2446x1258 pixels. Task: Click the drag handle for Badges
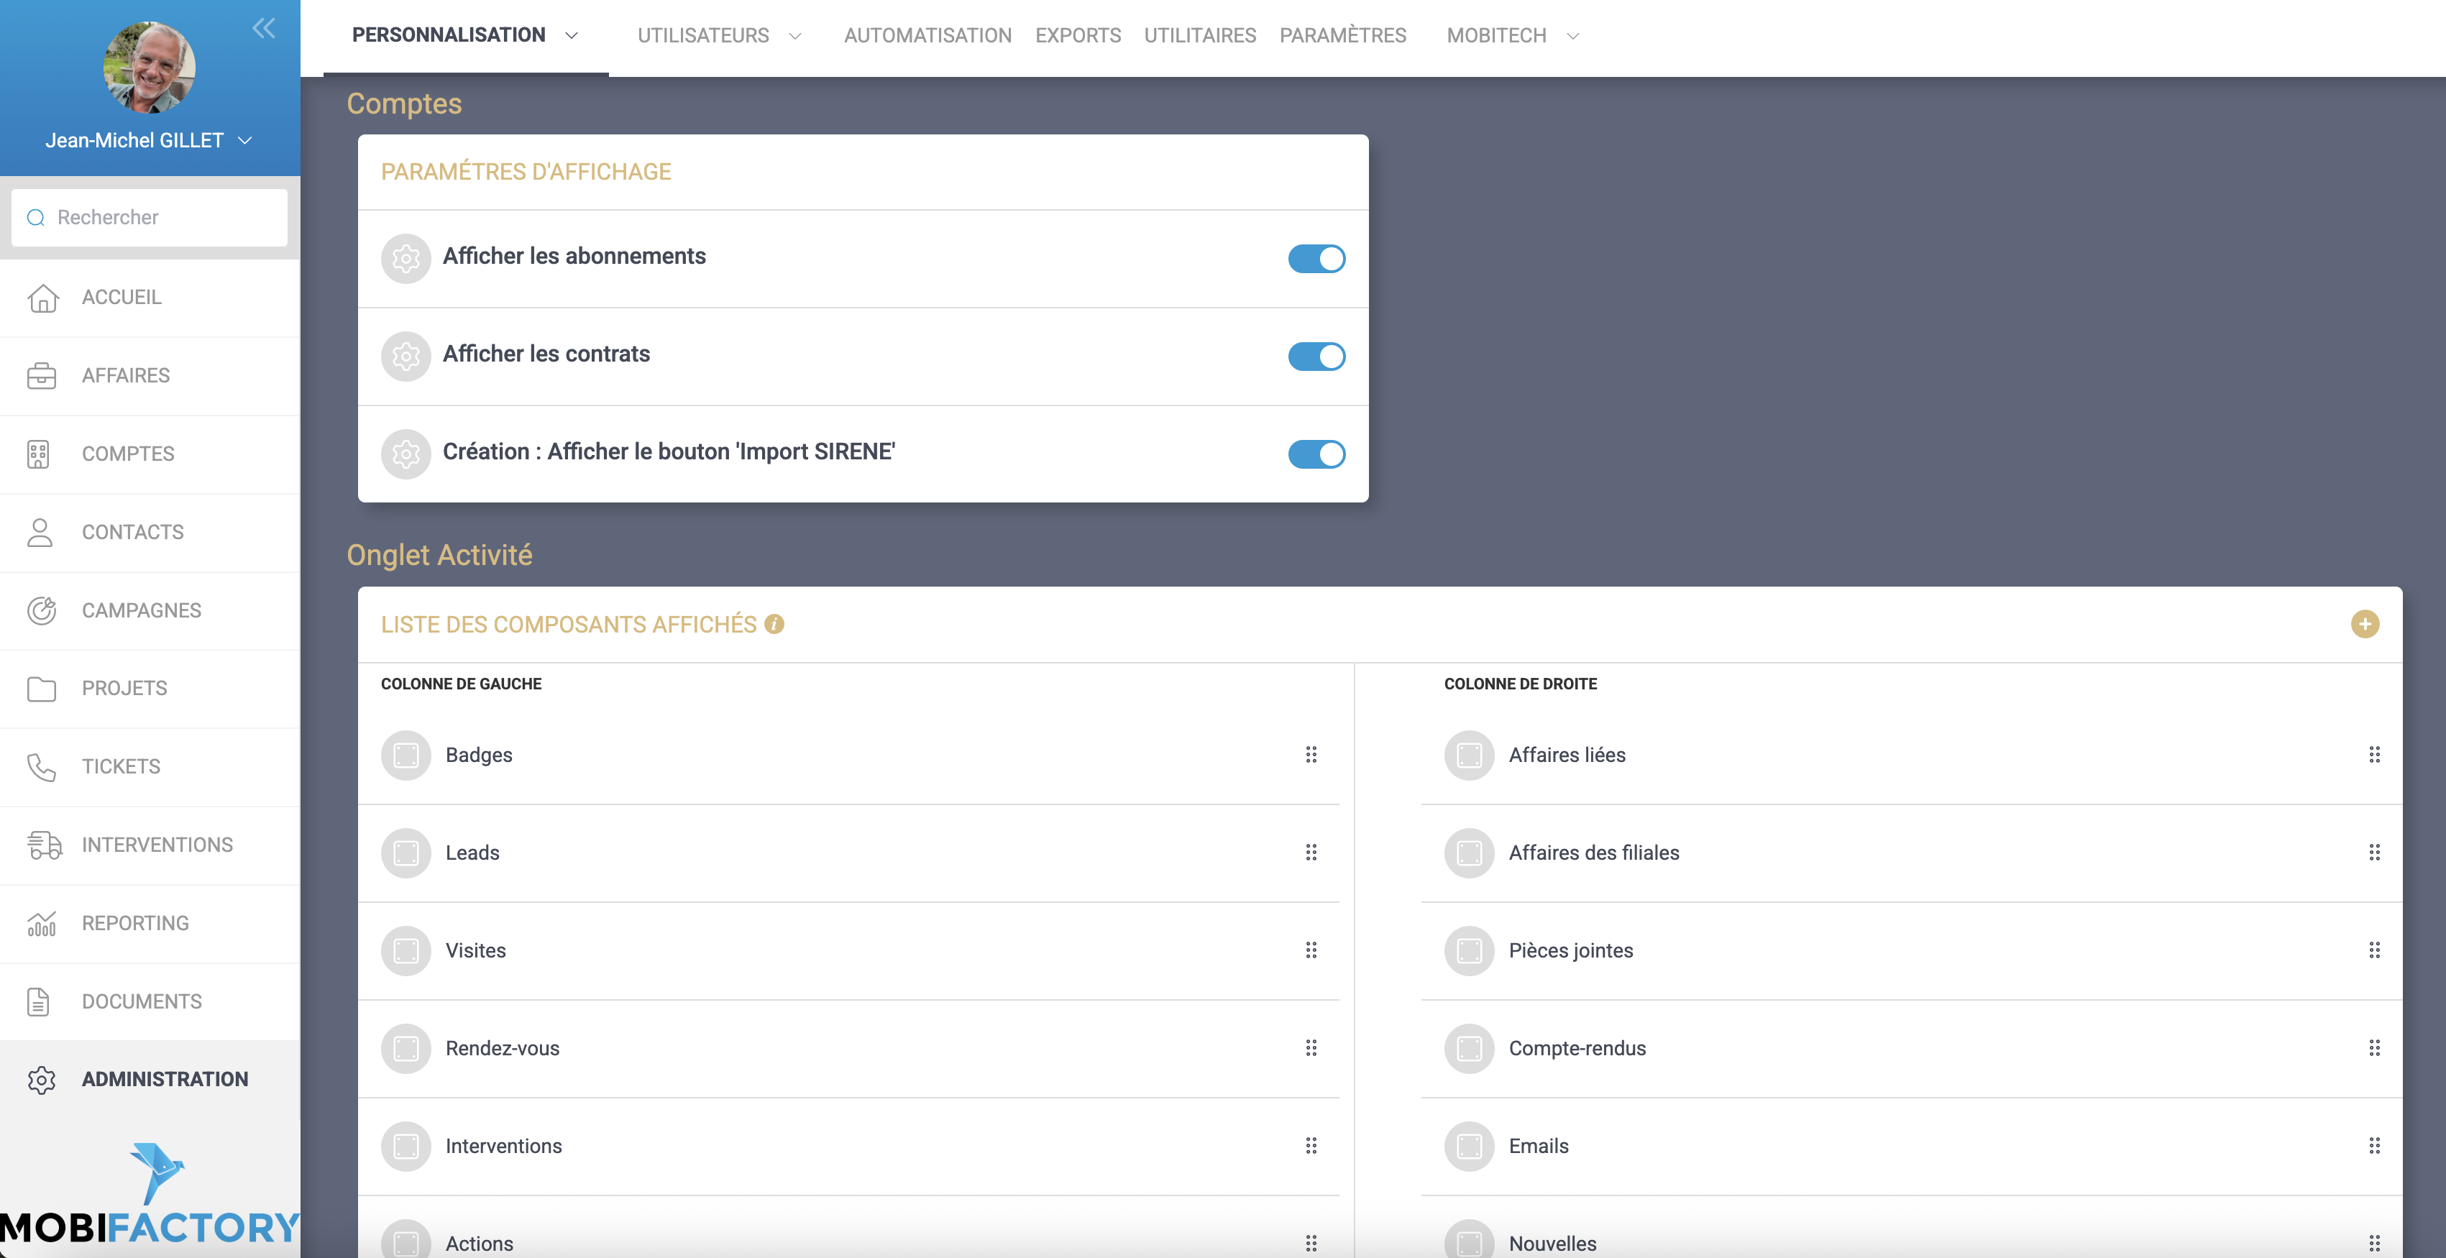[1310, 755]
